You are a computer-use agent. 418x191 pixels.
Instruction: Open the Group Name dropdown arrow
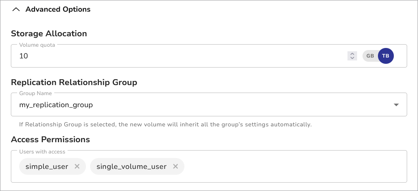396,105
